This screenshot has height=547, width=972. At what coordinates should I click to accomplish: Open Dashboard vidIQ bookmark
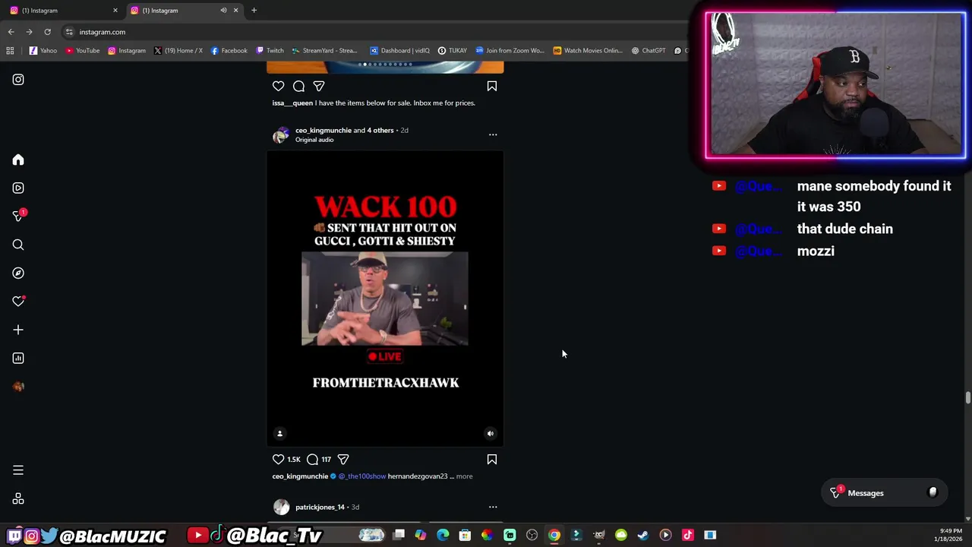(399, 51)
